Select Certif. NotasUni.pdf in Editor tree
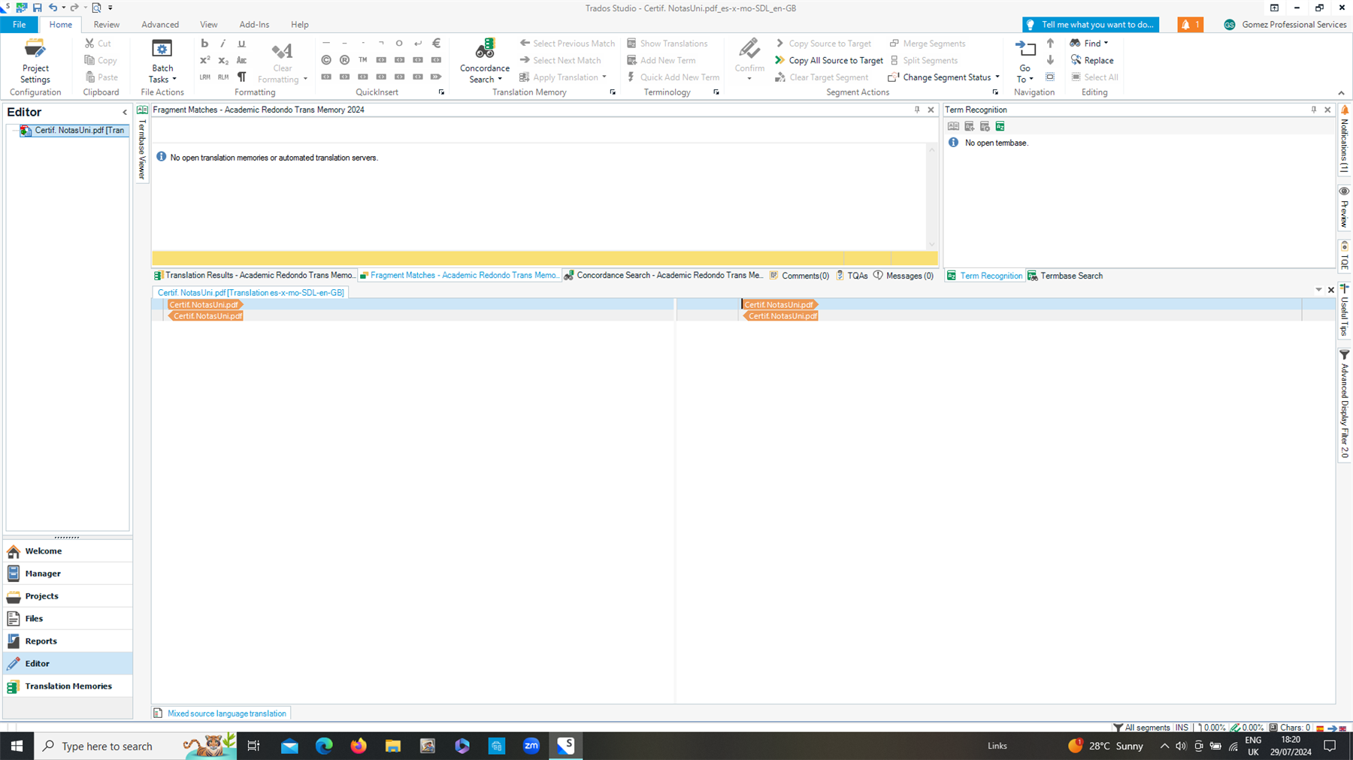 74,131
